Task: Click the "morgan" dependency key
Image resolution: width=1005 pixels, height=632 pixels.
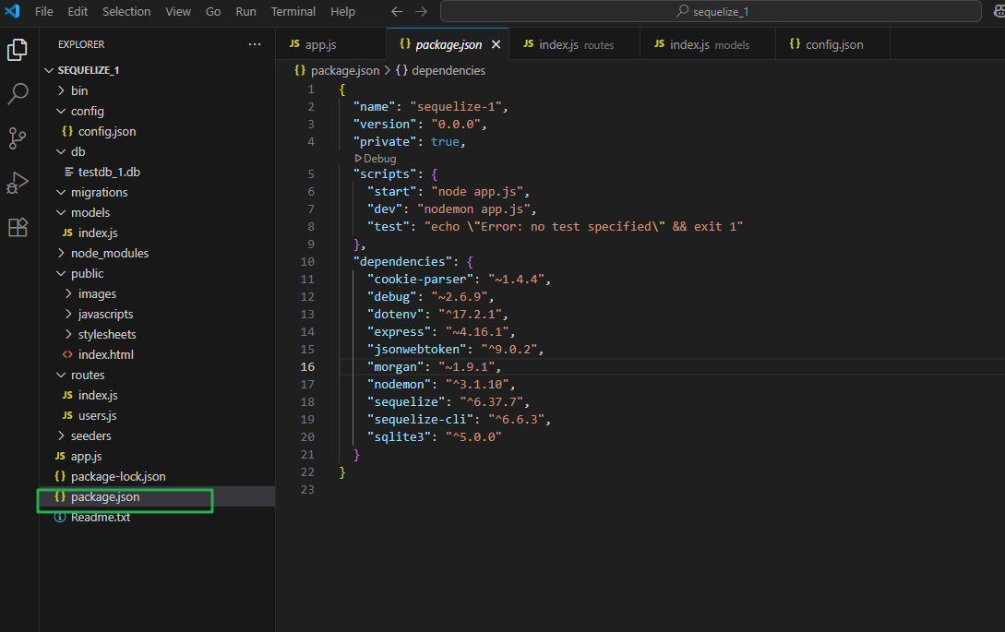Action: pyautogui.click(x=396, y=366)
